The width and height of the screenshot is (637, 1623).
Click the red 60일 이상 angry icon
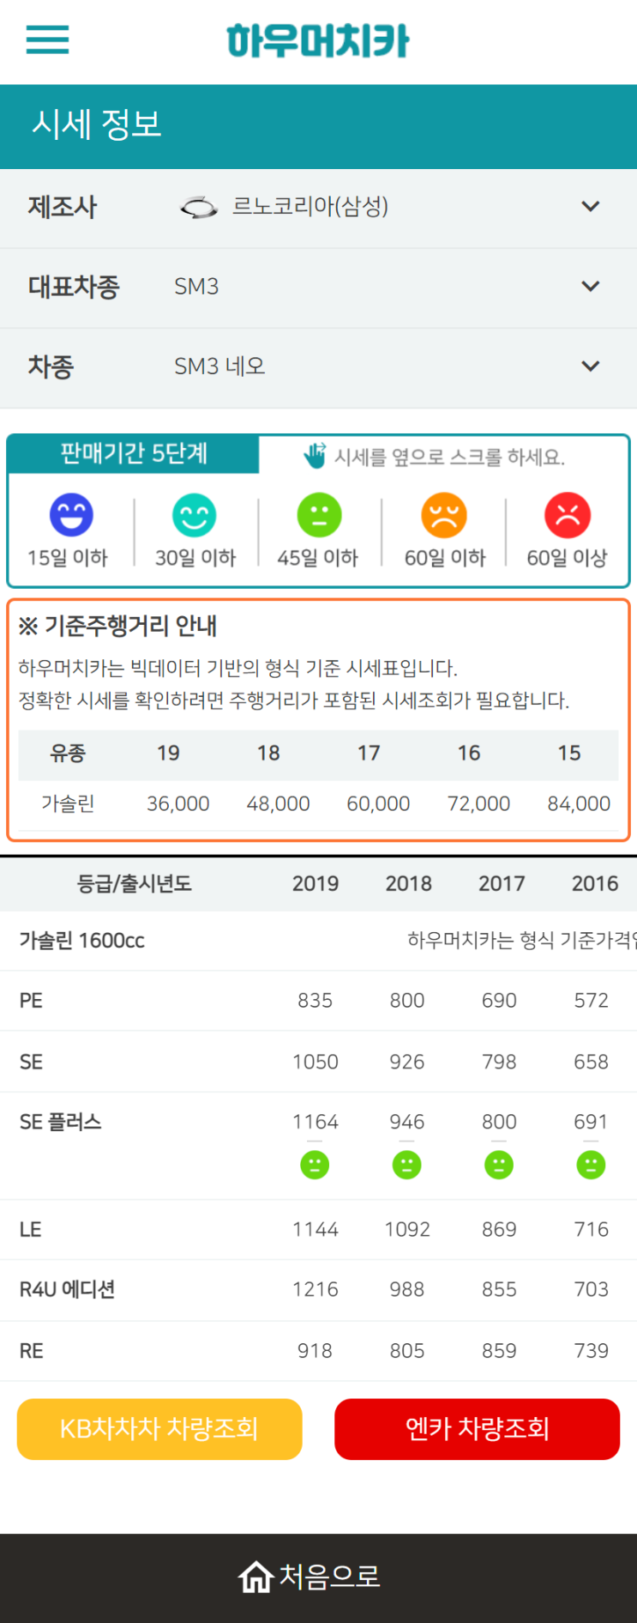pos(568,515)
